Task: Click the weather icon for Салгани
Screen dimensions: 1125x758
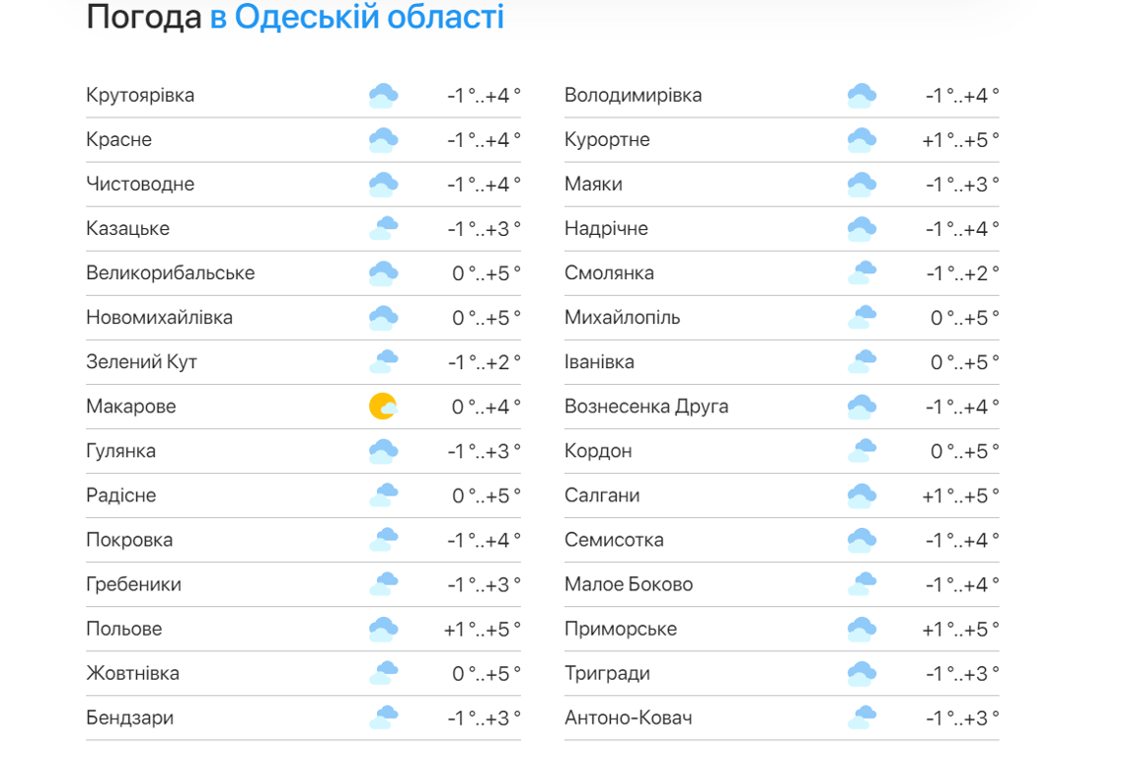Action: [862, 495]
